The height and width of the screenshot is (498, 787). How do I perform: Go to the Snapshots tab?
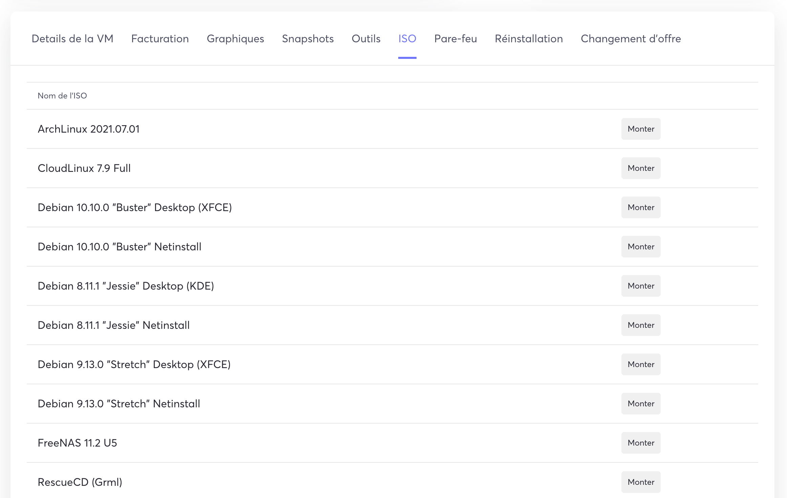(x=308, y=39)
